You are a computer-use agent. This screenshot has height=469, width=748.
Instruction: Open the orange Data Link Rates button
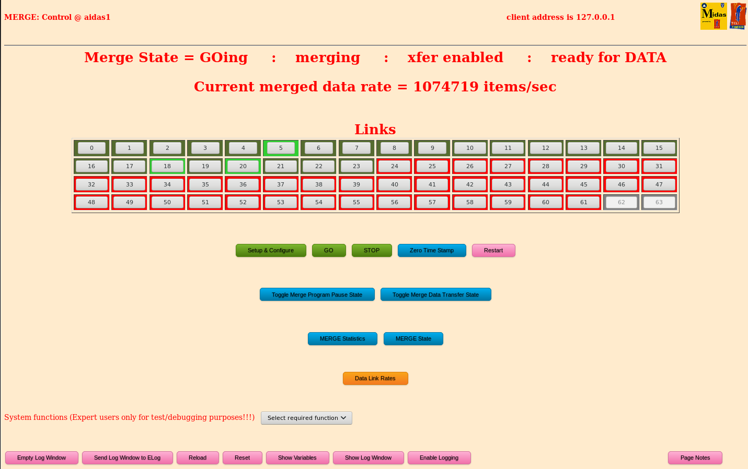[x=375, y=379]
